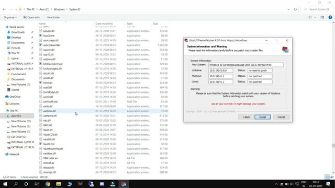Screen dimensions: 335x188
Task: Open address bar history dropdown
Action: point(288,9)
